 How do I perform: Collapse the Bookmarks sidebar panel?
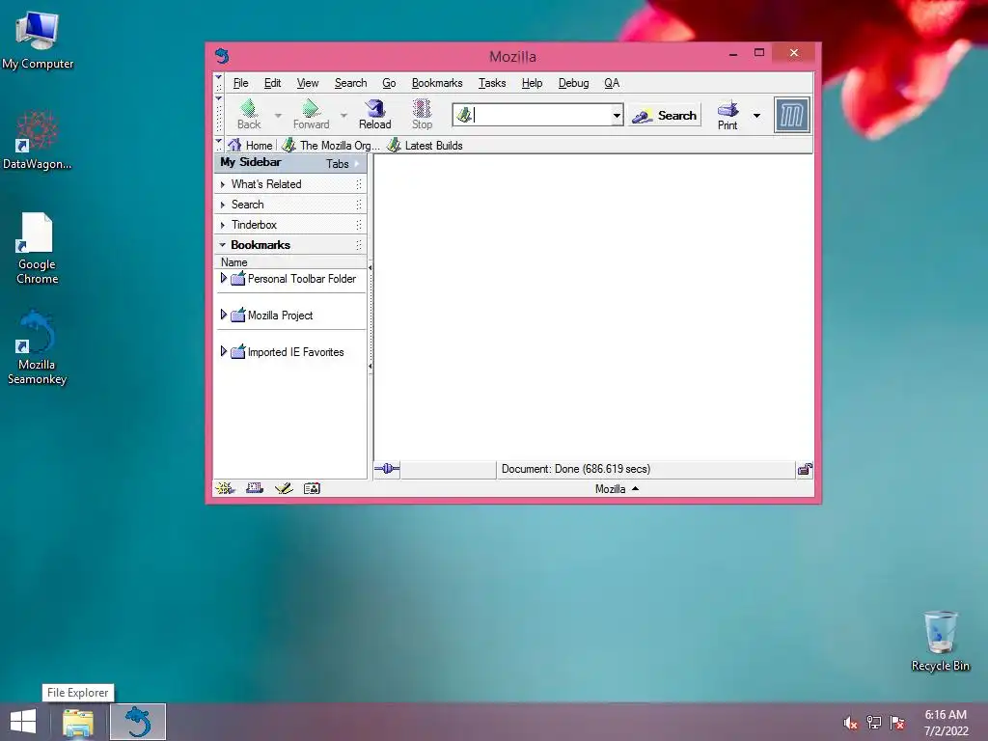point(290,244)
